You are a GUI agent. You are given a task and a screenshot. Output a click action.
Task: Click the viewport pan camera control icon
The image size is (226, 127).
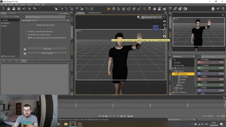(x=165, y=25)
